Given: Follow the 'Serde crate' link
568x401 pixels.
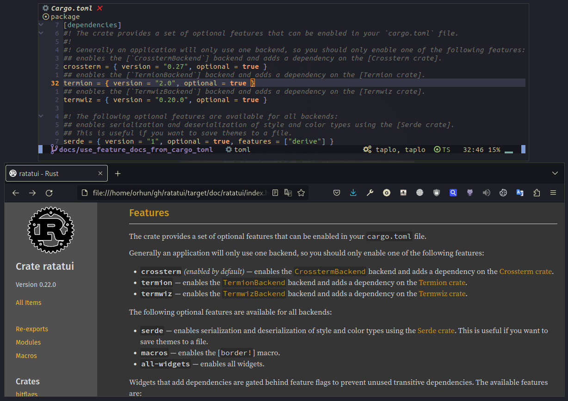Looking at the screenshot, I should click(x=436, y=331).
